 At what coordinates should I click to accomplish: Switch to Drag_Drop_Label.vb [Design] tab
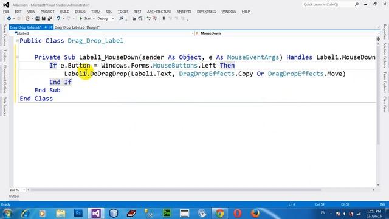coord(77,27)
